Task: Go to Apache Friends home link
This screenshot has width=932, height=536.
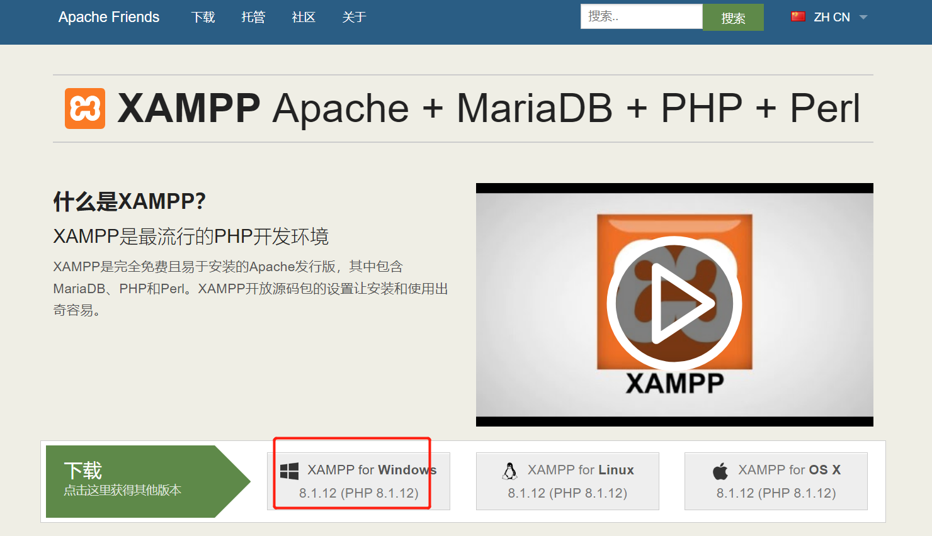Action: point(109,17)
